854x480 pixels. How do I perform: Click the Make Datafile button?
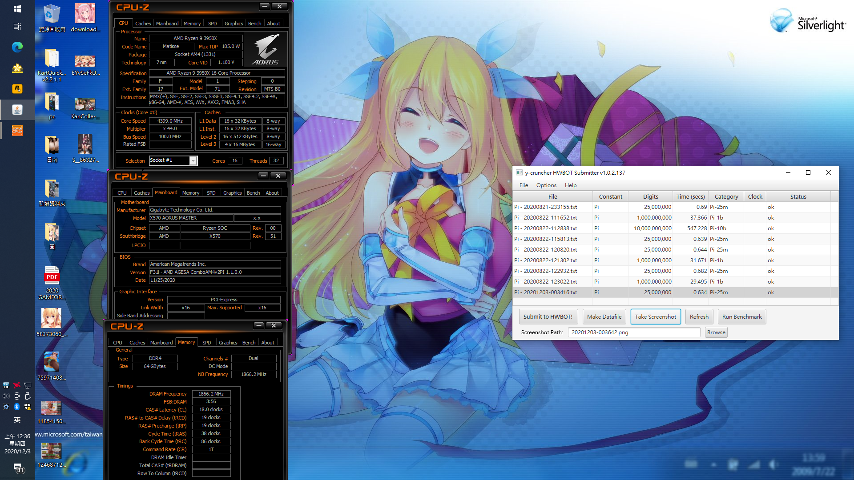point(604,317)
